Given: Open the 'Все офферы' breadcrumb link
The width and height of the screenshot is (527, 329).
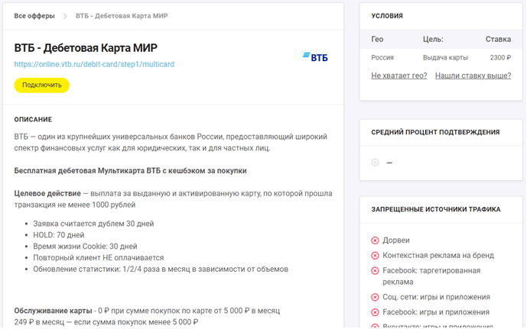Looking at the screenshot, I should [34, 16].
